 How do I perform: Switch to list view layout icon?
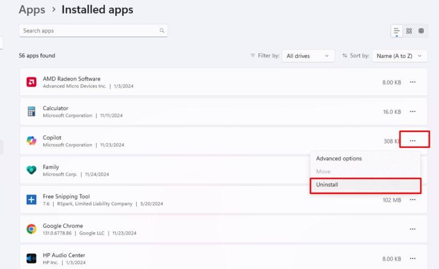click(x=396, y=31)
